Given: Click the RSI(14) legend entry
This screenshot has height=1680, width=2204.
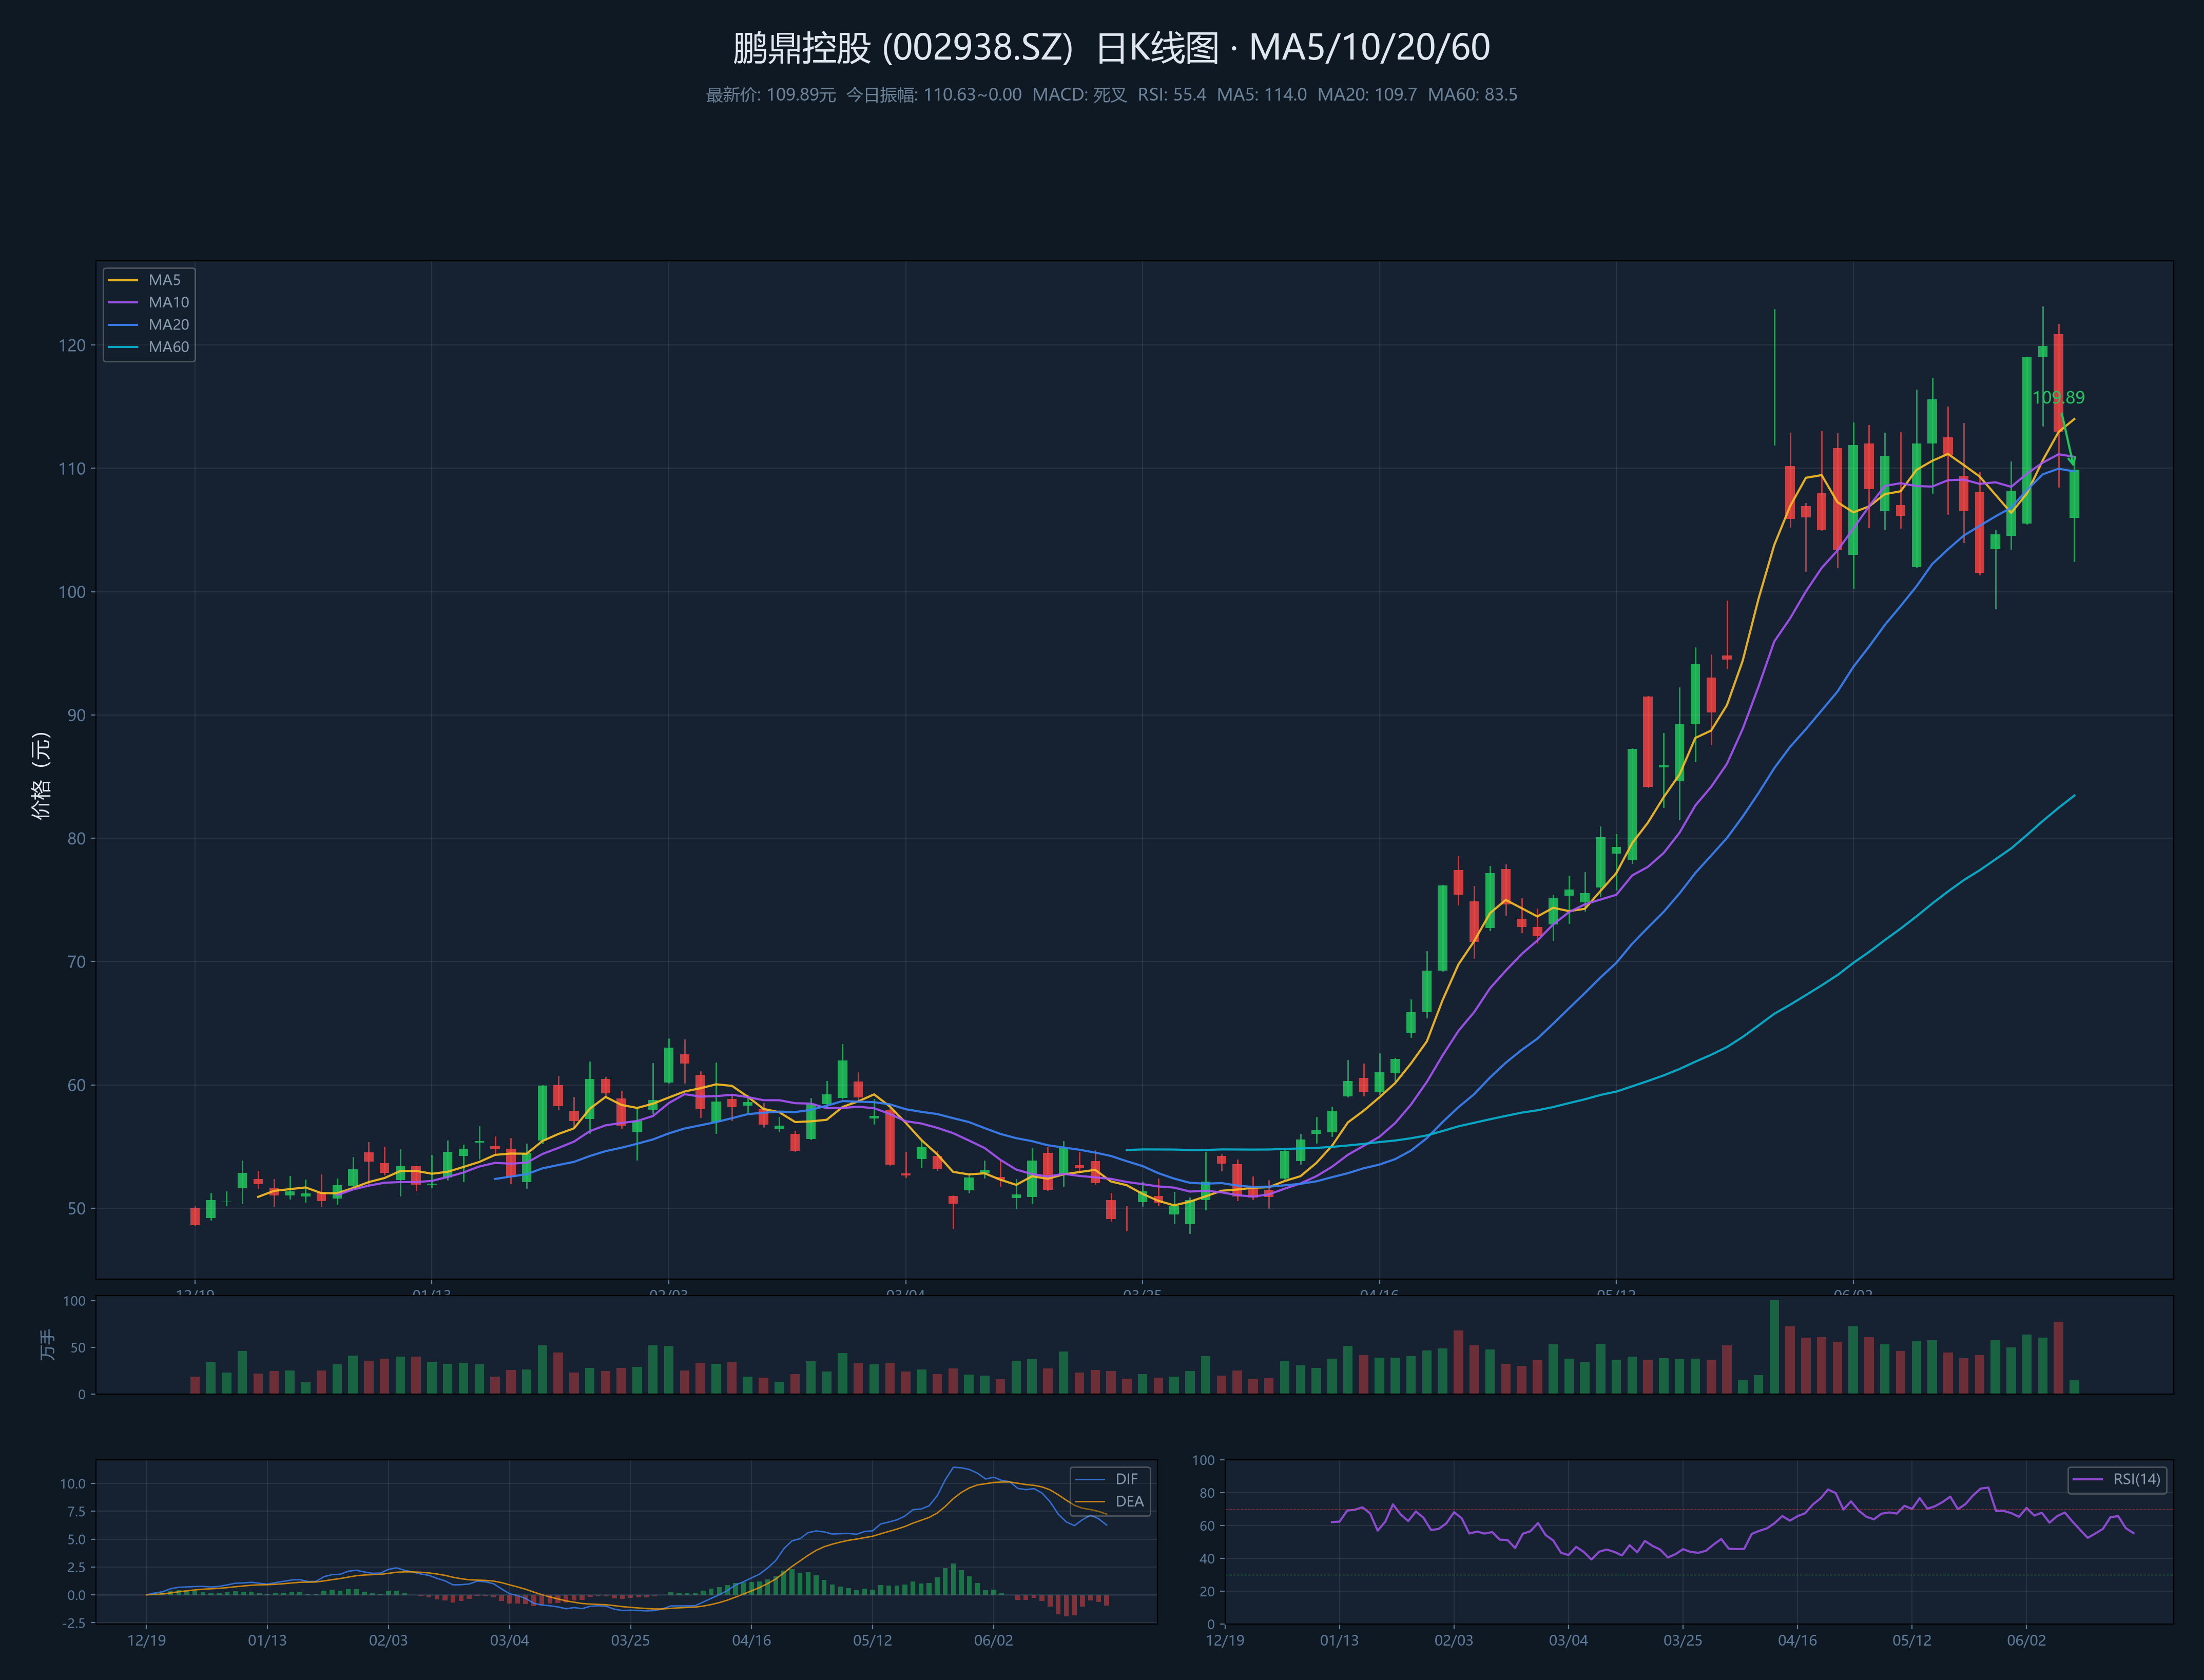Looking at the screenshot, I should click(2117, 1479).
